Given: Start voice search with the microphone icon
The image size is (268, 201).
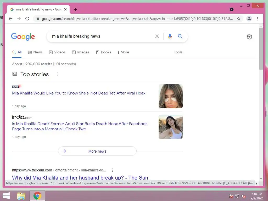Looking at the screenshot, I should pos(170,36).
